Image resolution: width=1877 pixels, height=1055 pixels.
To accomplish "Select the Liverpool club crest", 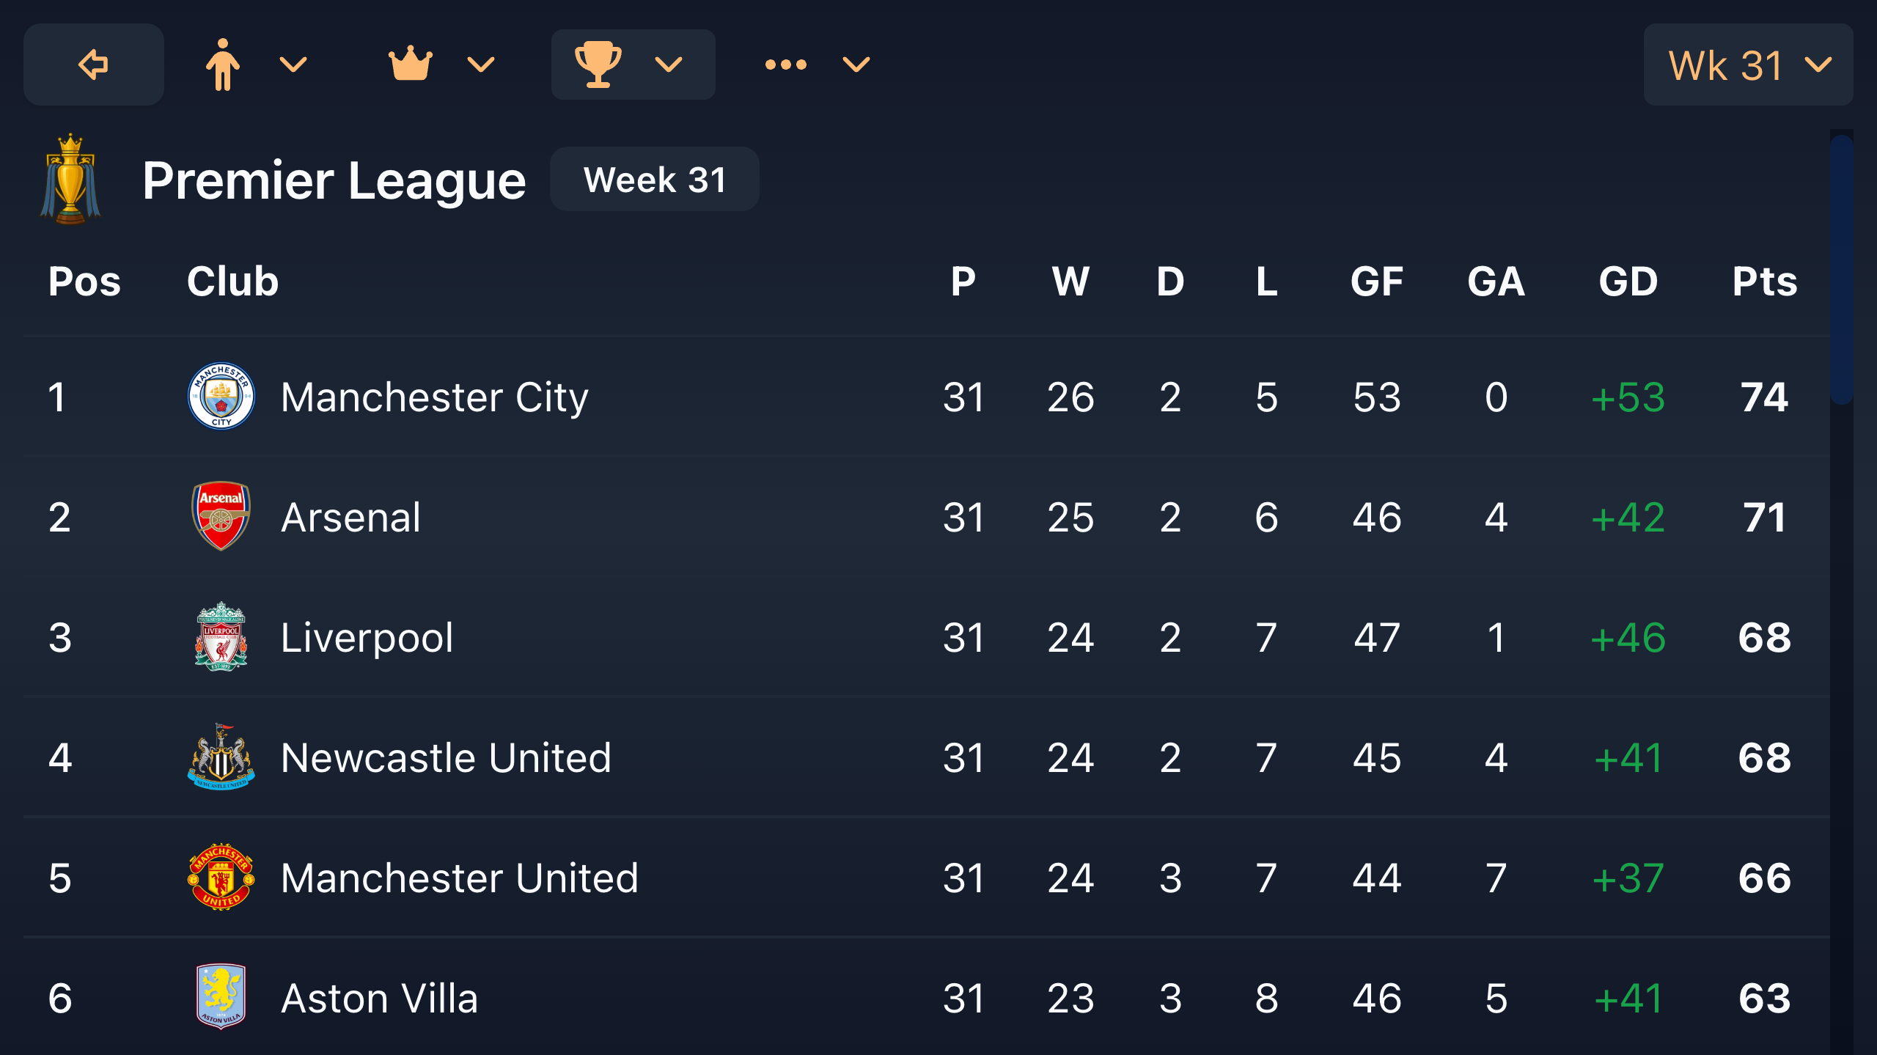I will [x=221, y=636].
